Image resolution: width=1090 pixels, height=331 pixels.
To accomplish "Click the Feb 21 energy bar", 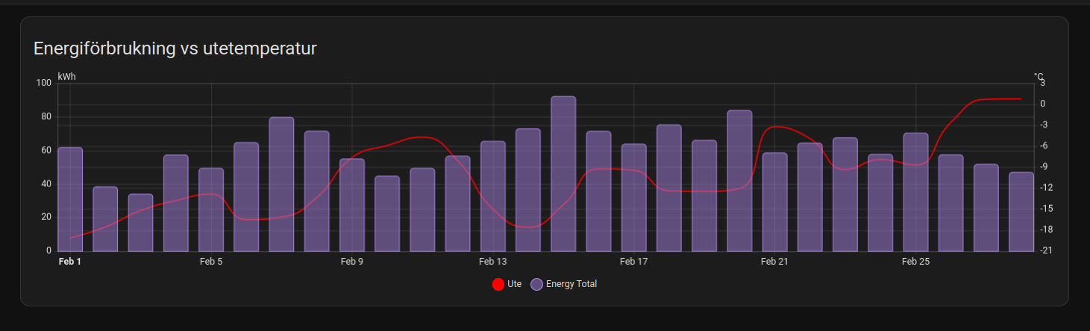I will point(774,203).
